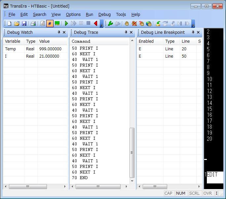Open the File menu
Screen dimensions: 226x199
pyautogui.click(x=12, y=15)
